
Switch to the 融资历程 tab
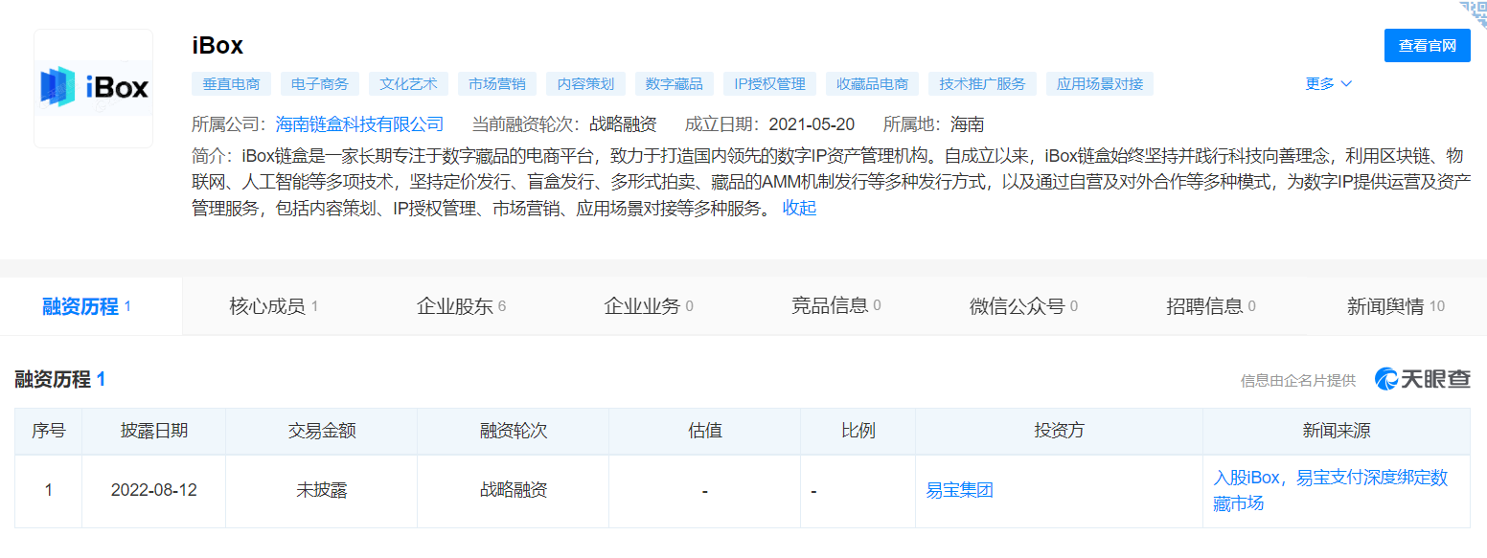coord(91,306)
